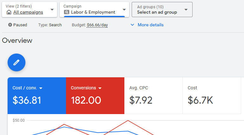Select the Cost metric card

click(x=212, y=96)
